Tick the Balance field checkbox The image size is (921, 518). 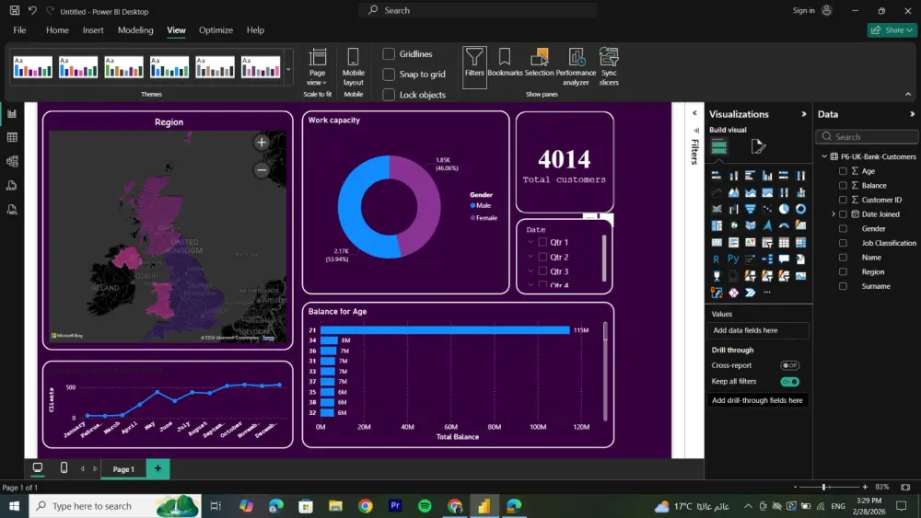point(843,185)
